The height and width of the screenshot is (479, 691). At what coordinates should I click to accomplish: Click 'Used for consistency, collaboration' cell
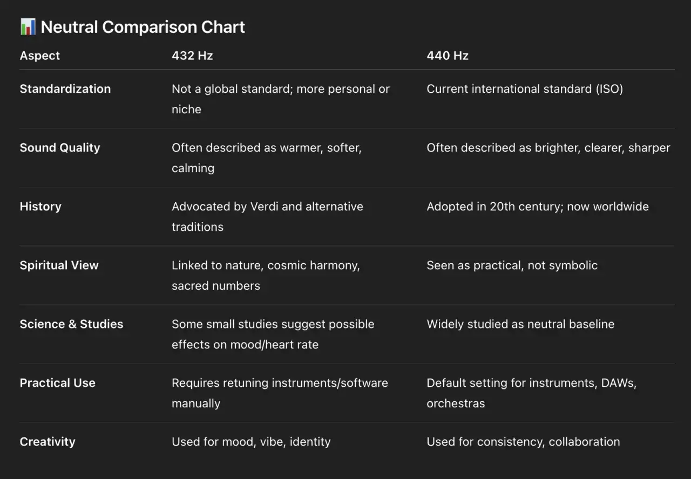[x=523, y=442]
